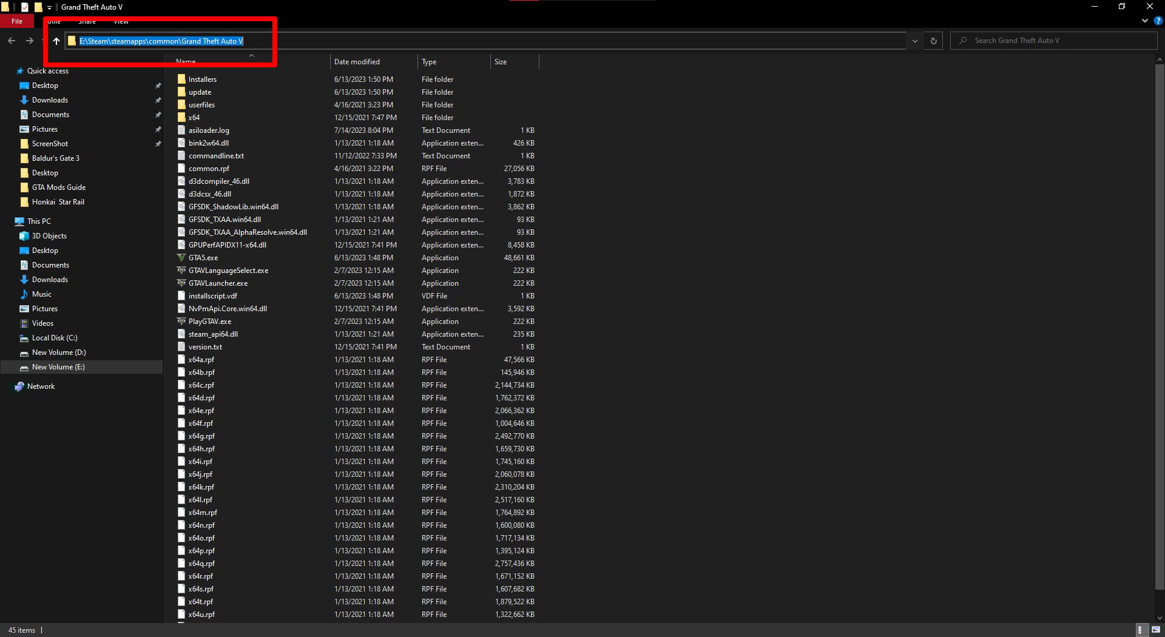Screen dimensions: 1165x637
Task: Click the Refresh button beside address bar
Action: point(933,41)
